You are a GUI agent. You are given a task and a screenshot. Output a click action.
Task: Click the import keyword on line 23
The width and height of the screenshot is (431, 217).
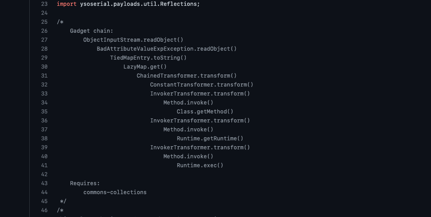tap(67, 4)
